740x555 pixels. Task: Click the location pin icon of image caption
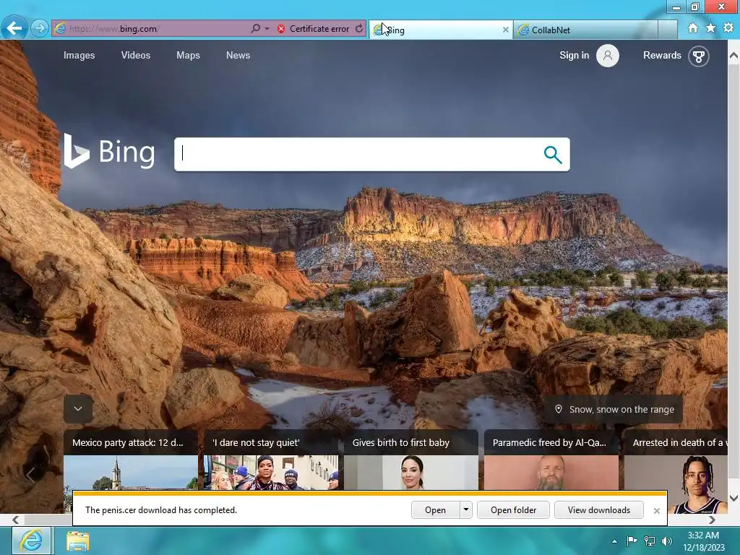click(559, 409)
